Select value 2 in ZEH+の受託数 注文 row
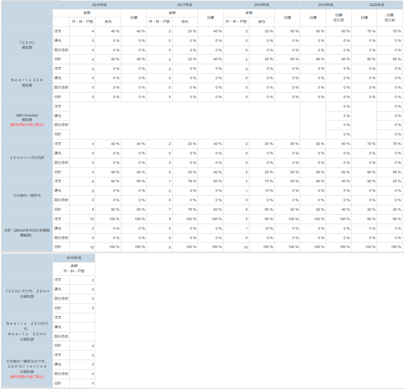 point(82,280)
